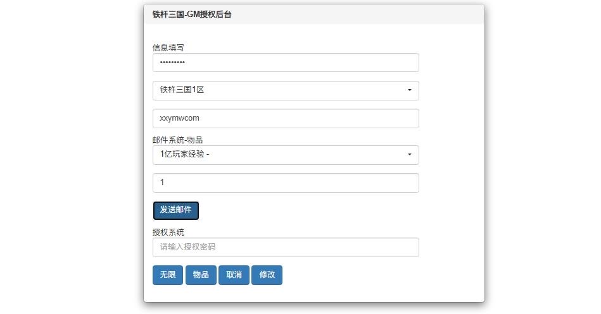Focus the xxymwcom account input field

[x=285, y=118]
